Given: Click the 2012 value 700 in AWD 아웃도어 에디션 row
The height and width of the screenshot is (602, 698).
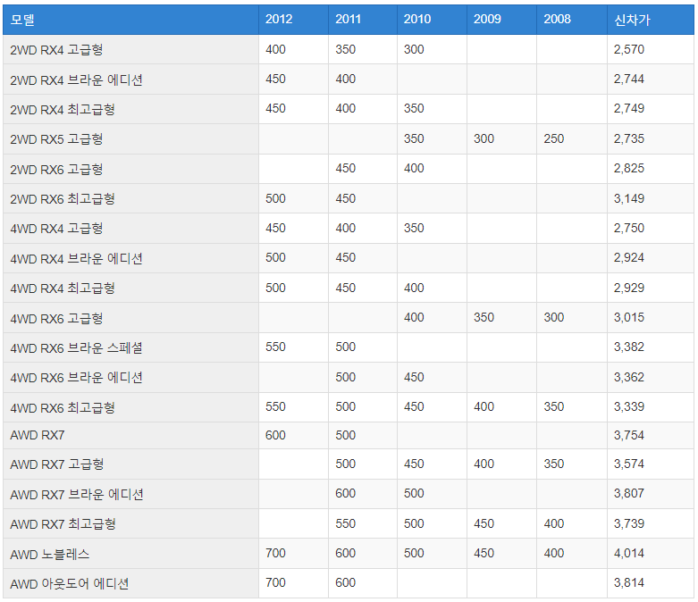Looking at the screenshot, I should click(x=275, y=582).
